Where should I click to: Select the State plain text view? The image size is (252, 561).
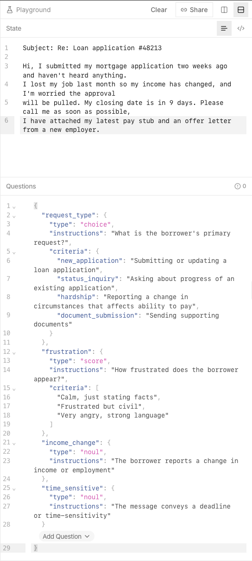[224, 28]
